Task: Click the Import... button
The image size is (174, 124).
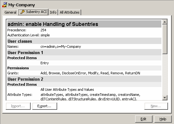Action: pyautogui.click(x=18, y=106)
